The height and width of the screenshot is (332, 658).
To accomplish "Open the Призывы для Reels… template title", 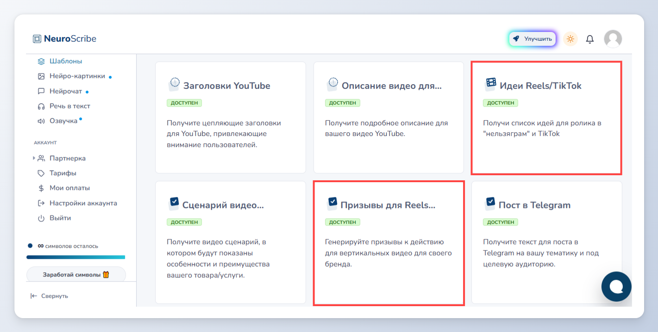I will click(388, 205).
